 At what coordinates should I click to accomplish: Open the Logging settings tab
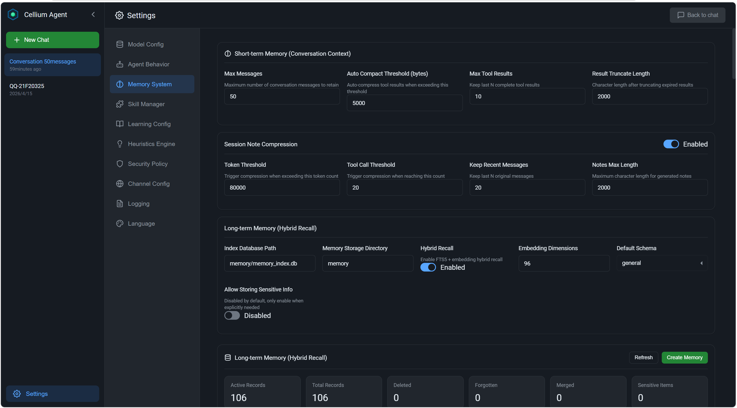point(138,204)
